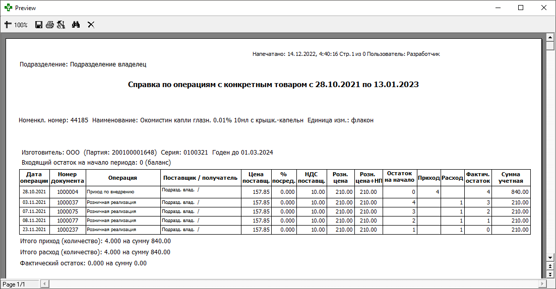Save the report using floppy disk icon
The image size is (556, 289).
(x=39, y=25)
